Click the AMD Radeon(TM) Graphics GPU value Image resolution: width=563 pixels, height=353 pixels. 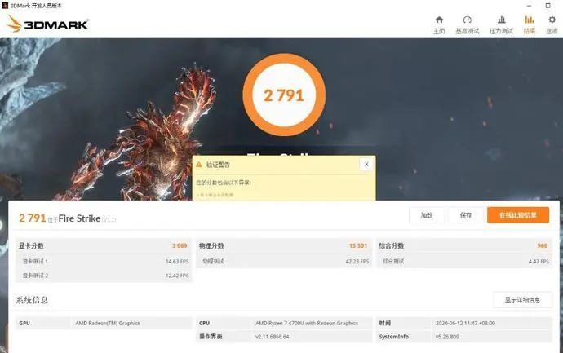(108, 323)
